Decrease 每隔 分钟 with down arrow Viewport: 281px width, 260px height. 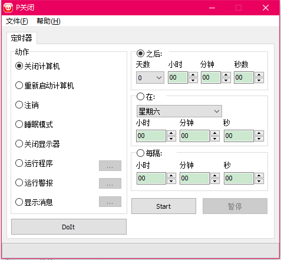pyautogui.click(x=215, y=181)
